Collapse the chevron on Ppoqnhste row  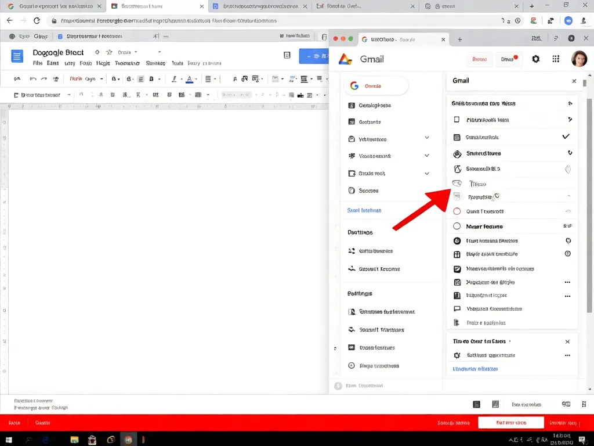pyautogui.click(x=568, y=196)
